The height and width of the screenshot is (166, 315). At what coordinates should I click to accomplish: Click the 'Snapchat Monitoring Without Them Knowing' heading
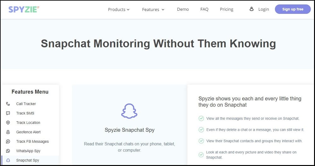[158, 43]
